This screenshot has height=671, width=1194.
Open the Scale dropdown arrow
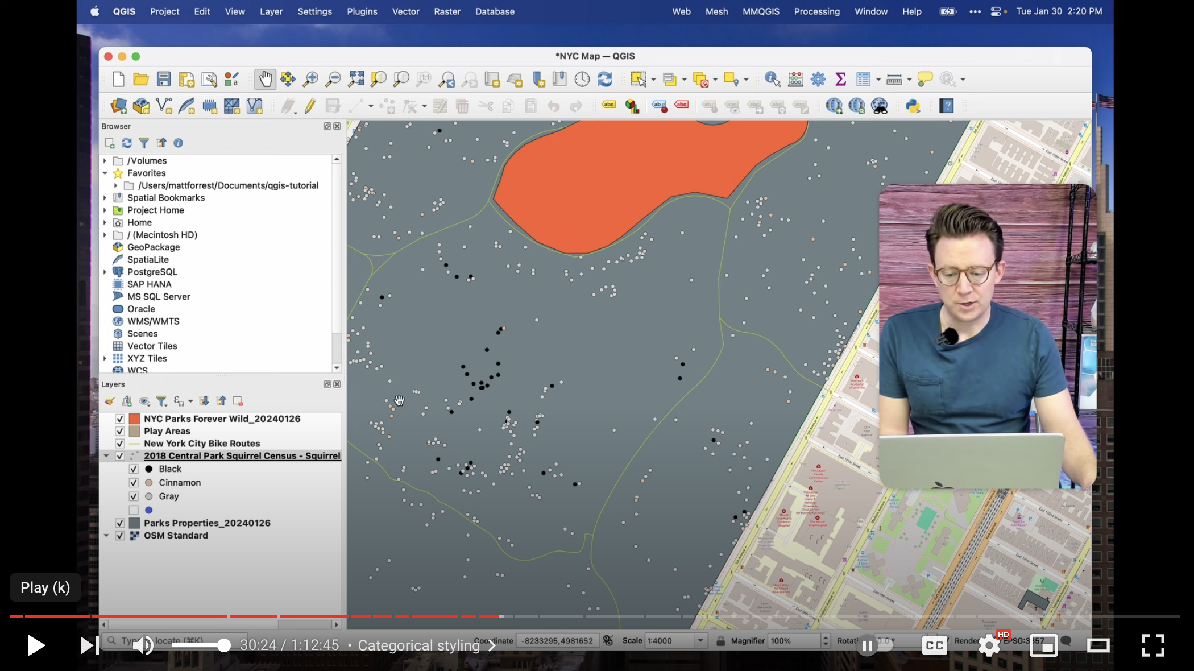point(700,641)
